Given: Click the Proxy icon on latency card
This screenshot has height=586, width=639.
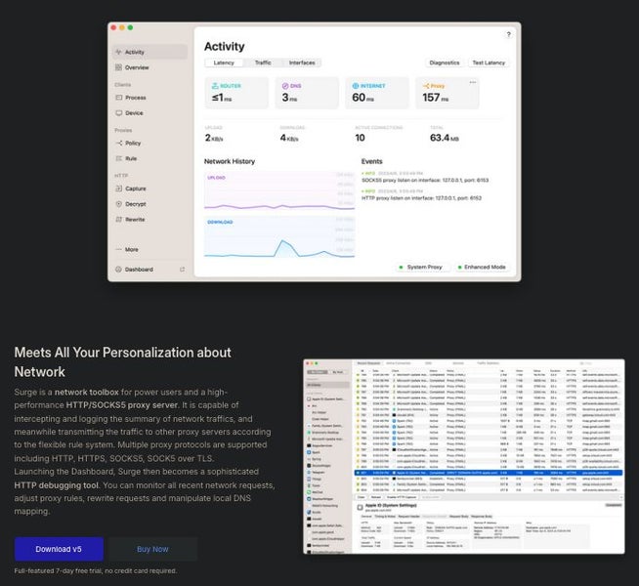Looking at the screenshot, I should click(x=426, y=86).
